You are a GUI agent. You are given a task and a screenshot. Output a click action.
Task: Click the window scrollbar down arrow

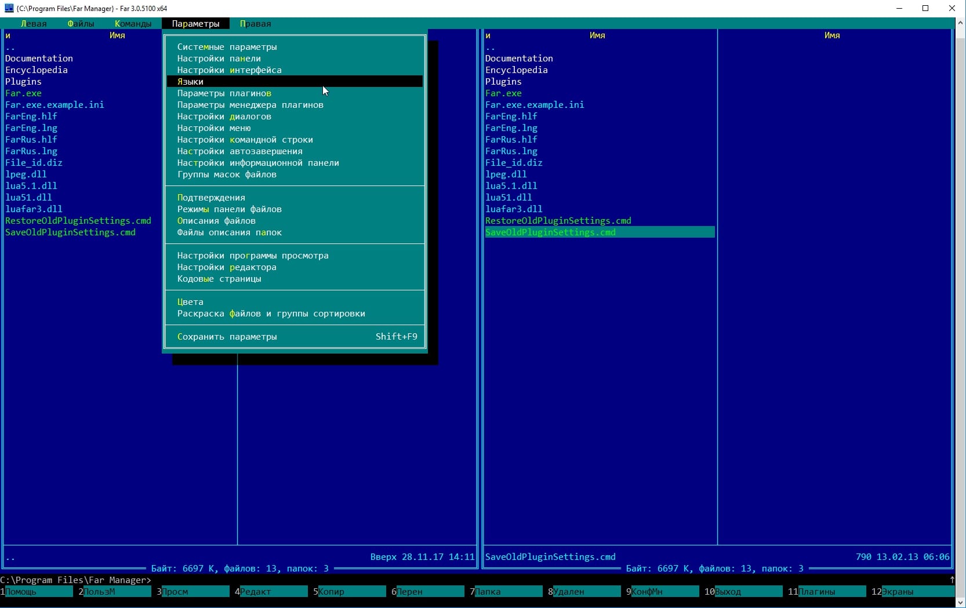coord(961,603)
